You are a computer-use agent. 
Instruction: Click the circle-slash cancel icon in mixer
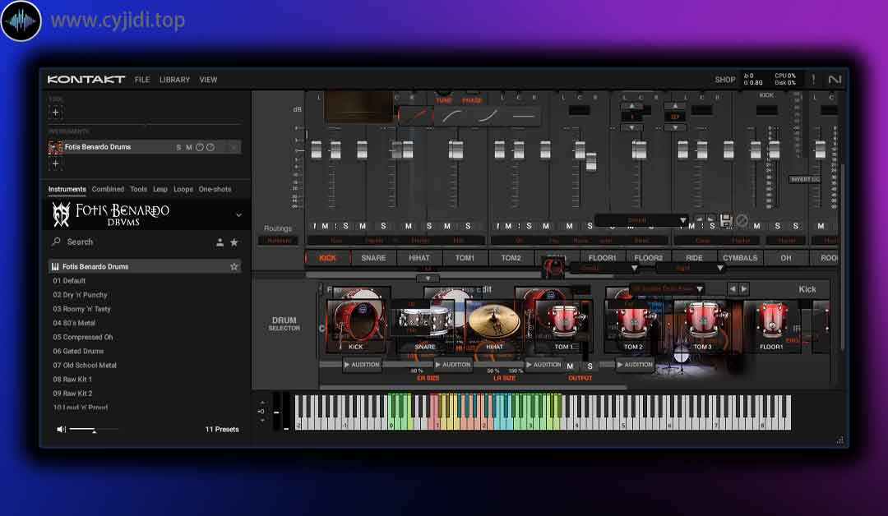point(742,221)
